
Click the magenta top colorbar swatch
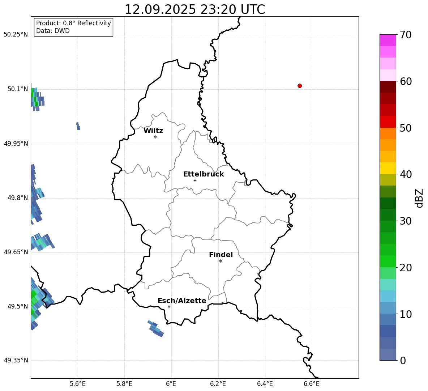point(388,40)
